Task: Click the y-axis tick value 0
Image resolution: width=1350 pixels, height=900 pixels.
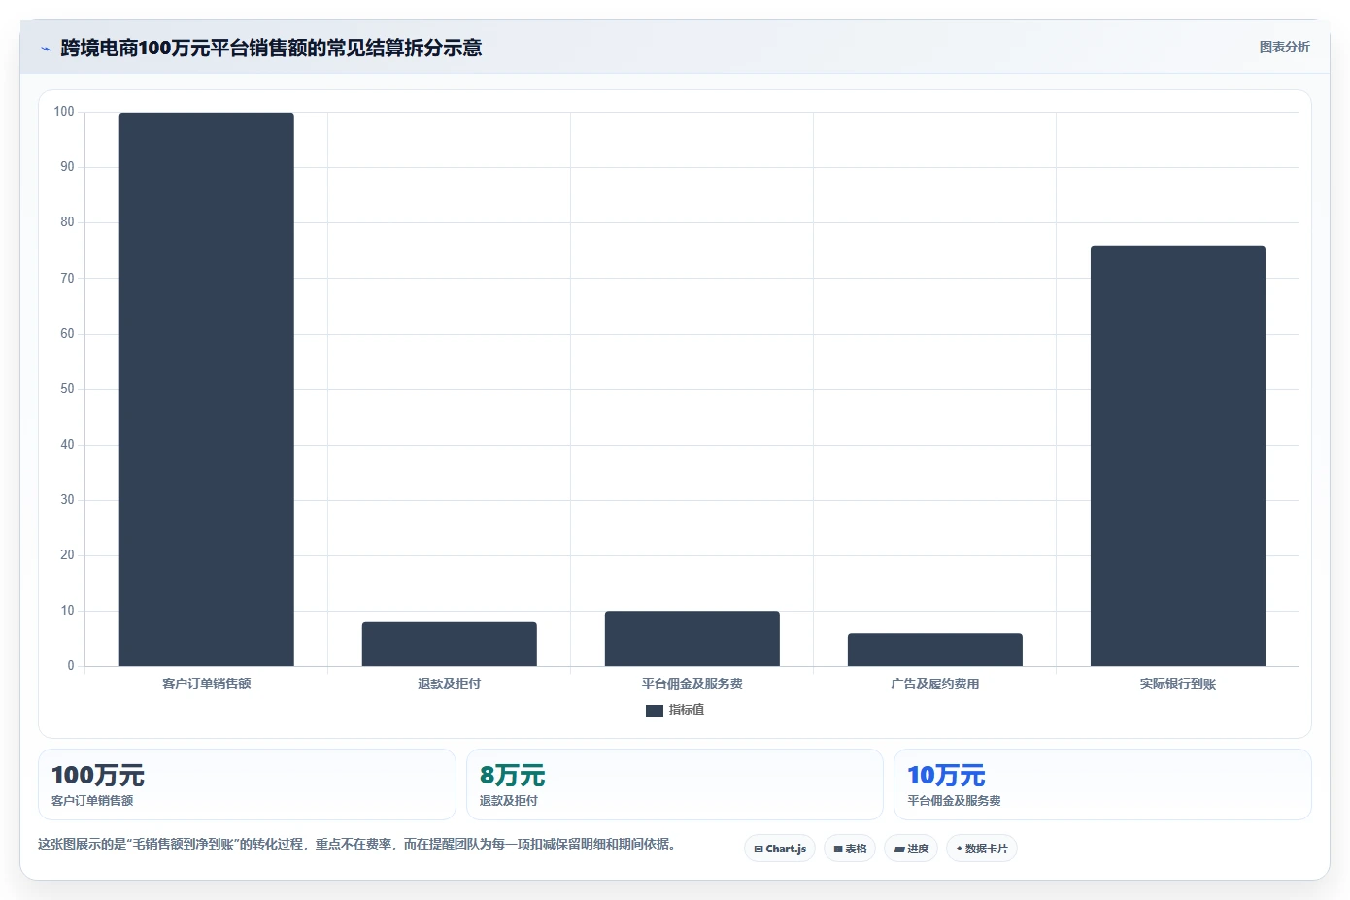Action: tap(71, 666)
